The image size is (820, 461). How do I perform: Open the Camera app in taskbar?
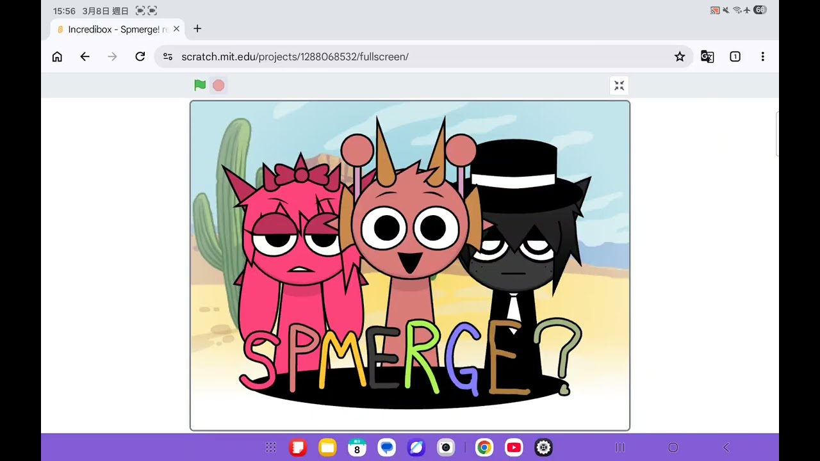pyautogui.click(x=446, y=448)
